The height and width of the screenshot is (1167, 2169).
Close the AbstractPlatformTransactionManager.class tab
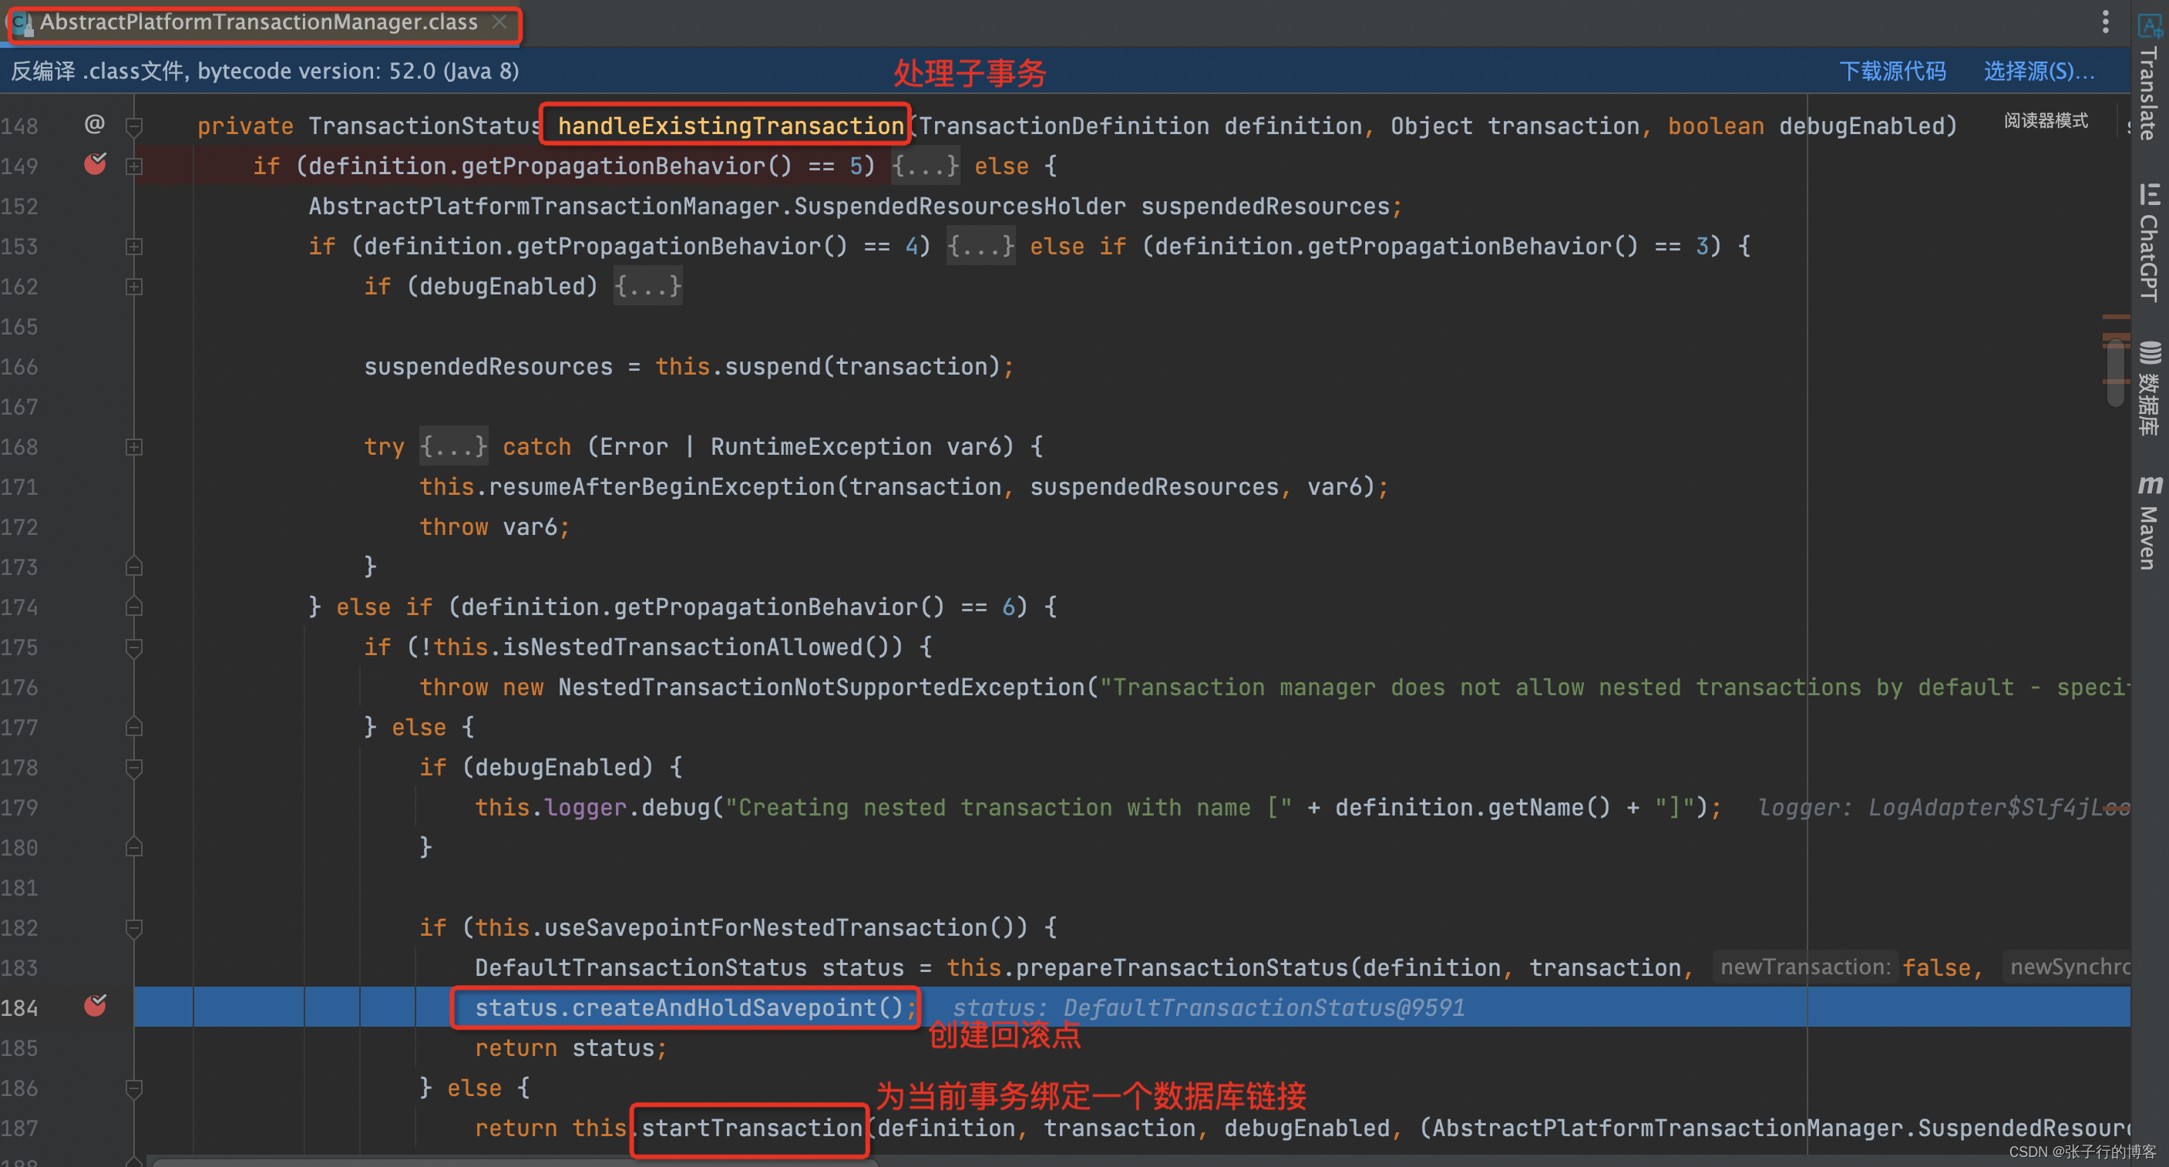tap(499, 22)
